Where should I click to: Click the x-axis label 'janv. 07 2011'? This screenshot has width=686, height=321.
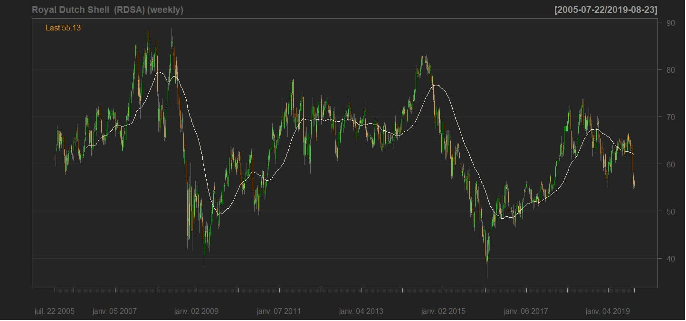click(279, 311)
